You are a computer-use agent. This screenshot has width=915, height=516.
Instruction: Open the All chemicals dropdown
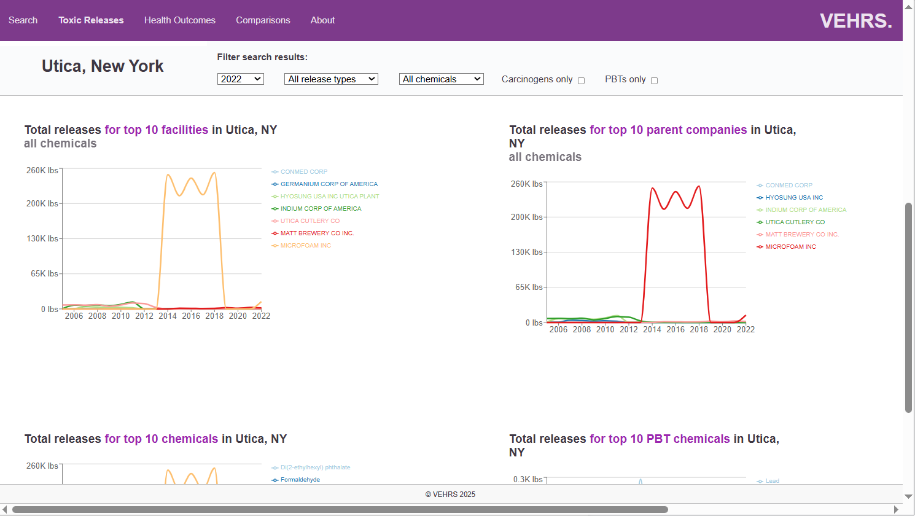[x=442, y=79]
